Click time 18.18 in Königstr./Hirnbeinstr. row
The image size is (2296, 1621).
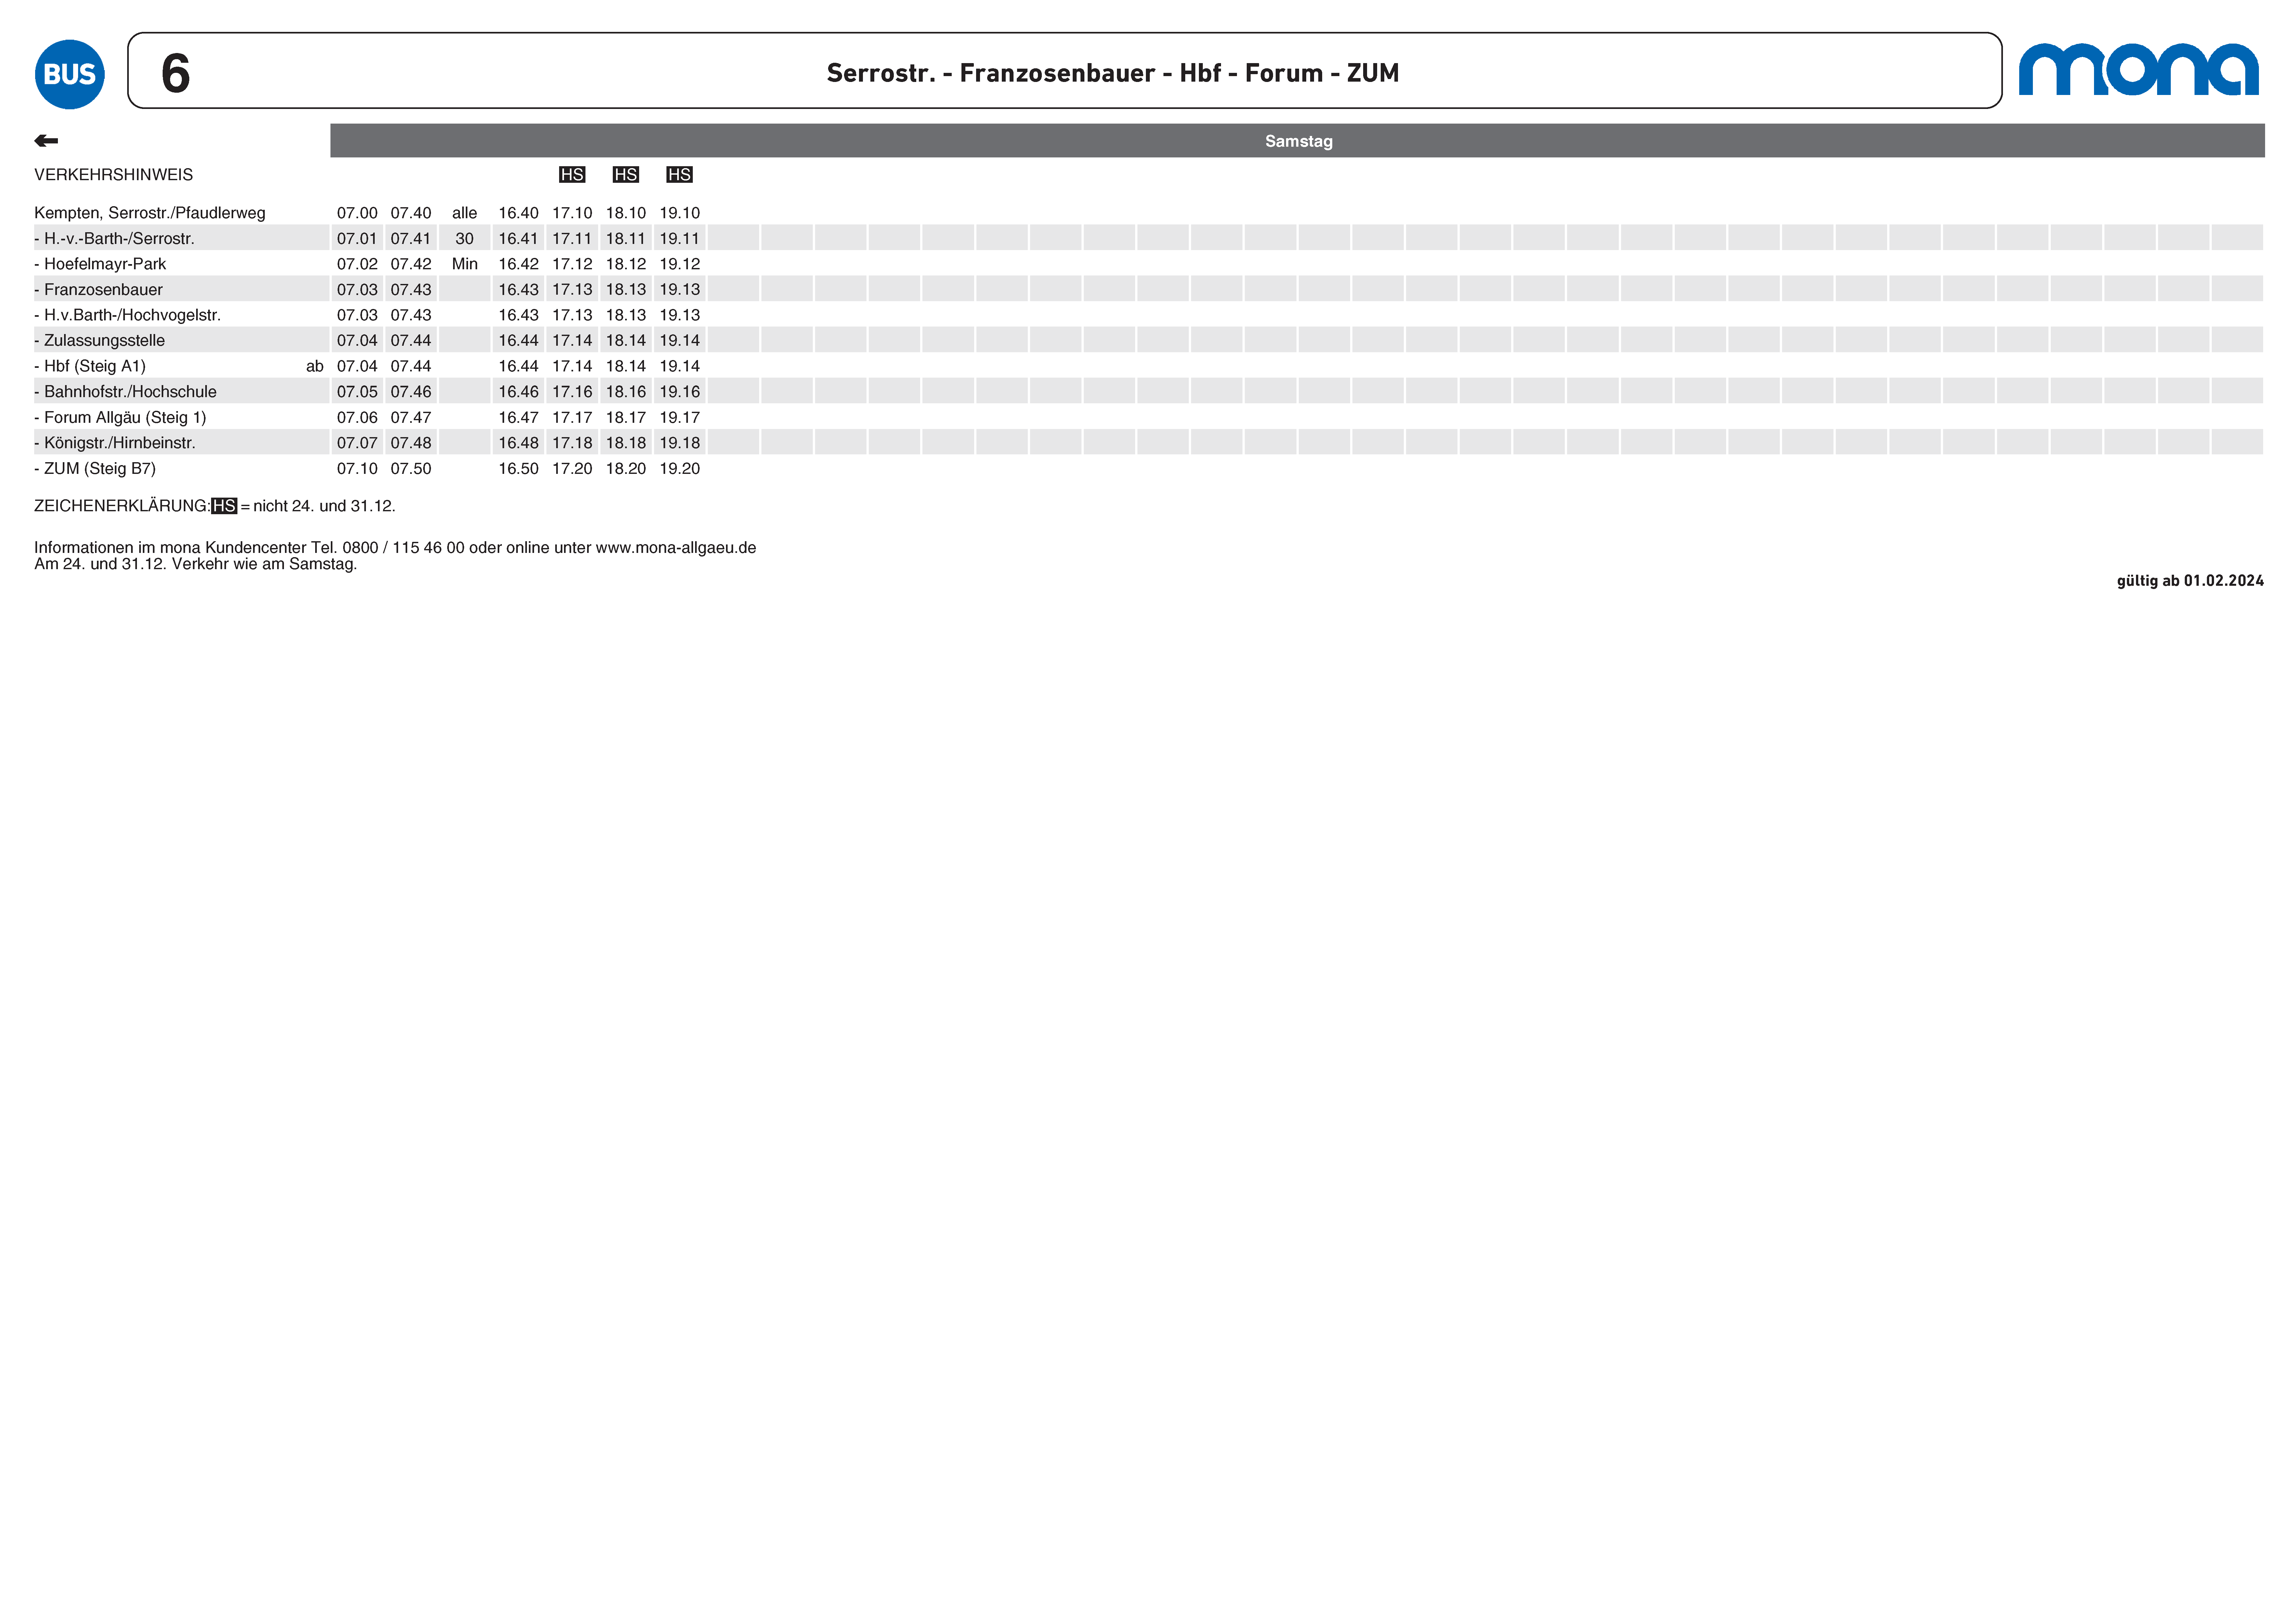[x=626, y=443]
